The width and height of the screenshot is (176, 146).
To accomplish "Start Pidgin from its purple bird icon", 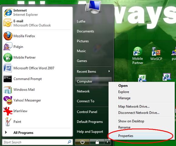I will coord(8,47).
